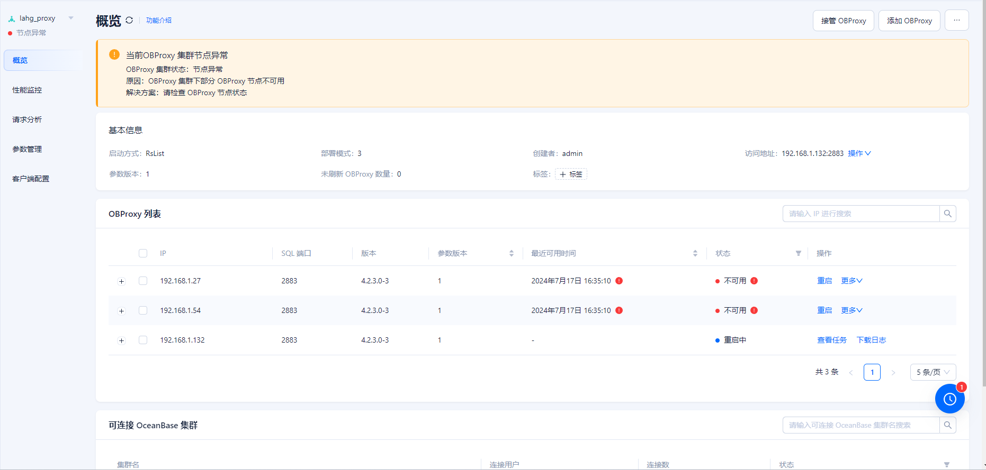Select page 1 in pagination
Screen dimensions: 986x470
click(x=872, y=372)
